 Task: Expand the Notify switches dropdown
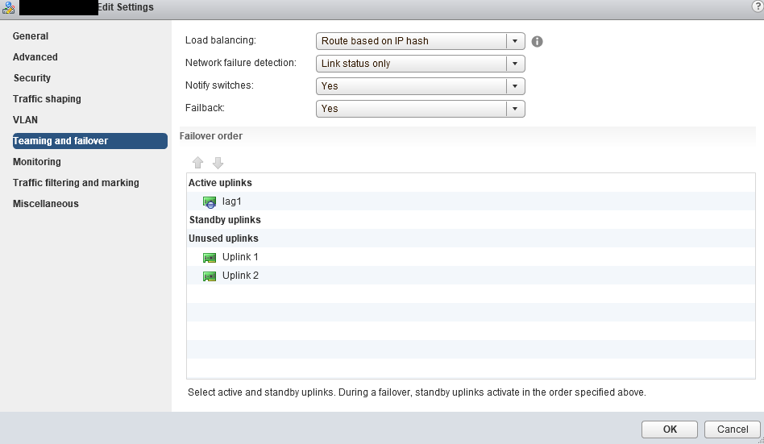pos(421,85)
